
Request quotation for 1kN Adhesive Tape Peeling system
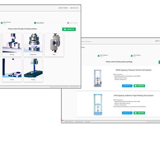point(139,113)
